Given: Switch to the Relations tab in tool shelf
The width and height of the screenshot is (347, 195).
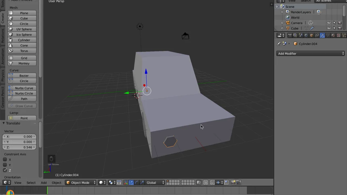Looking at the screenshot, I should (3, 36).
